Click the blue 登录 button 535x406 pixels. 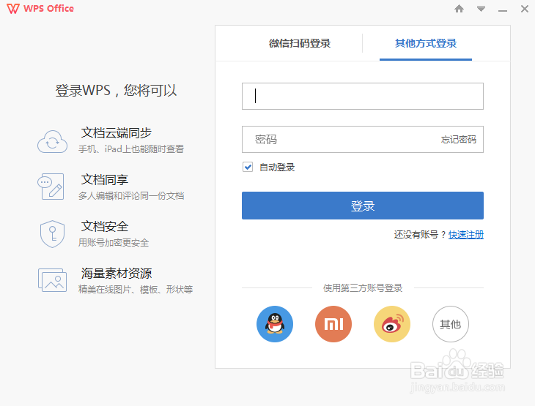(363, 206)
